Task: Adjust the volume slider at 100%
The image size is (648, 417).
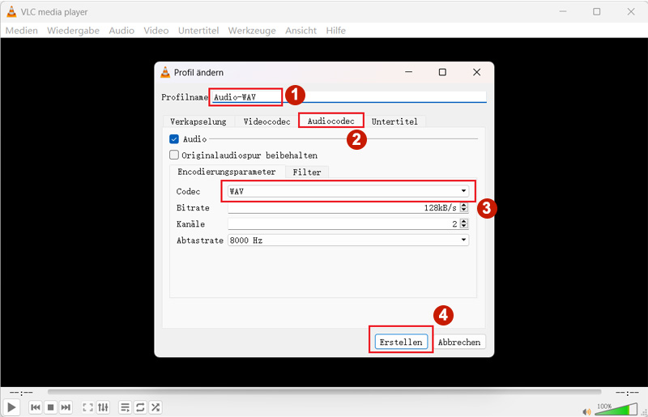Action: coord(616,409)
